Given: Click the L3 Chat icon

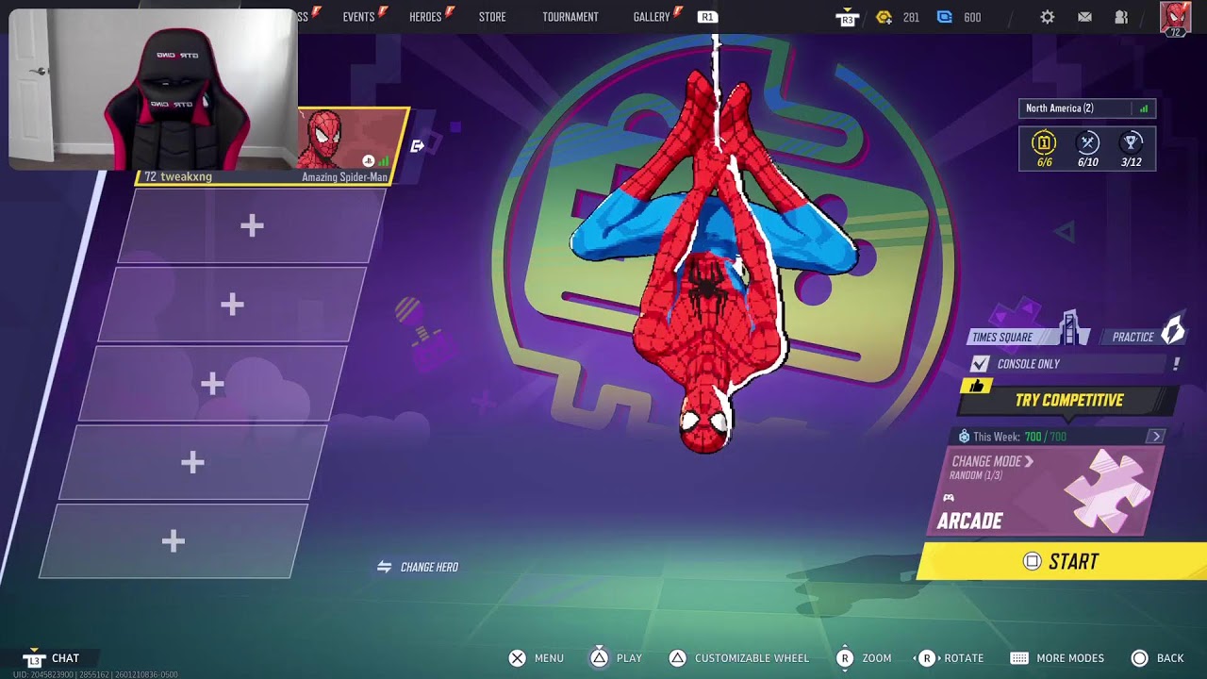Looking at the screenshot, I should 34,658.
